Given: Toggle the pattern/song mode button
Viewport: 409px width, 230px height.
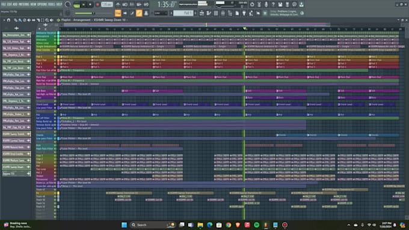Looking at the screenshot, I should pyautogui.click(x=77, y=5).
